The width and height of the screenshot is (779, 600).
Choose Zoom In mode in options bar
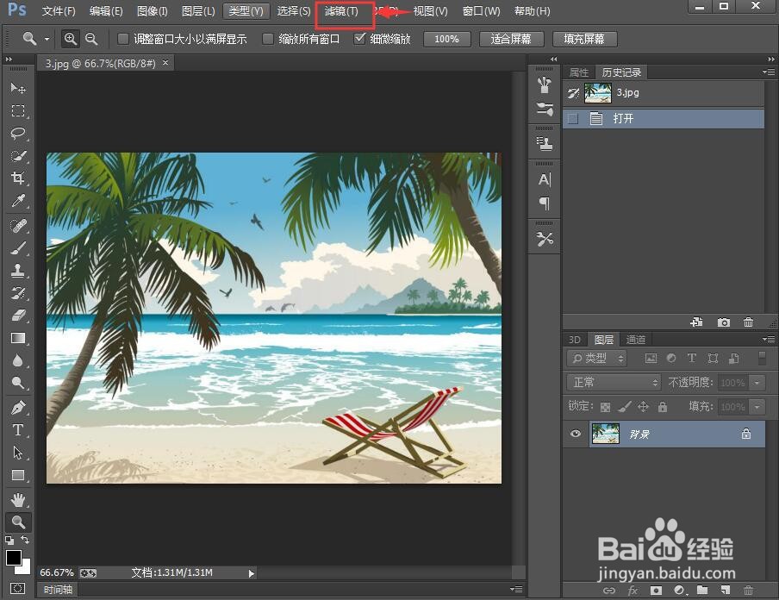71,39
